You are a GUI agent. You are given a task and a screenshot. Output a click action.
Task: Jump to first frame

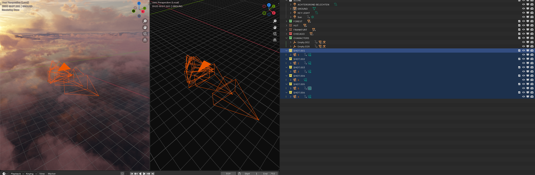132,174
